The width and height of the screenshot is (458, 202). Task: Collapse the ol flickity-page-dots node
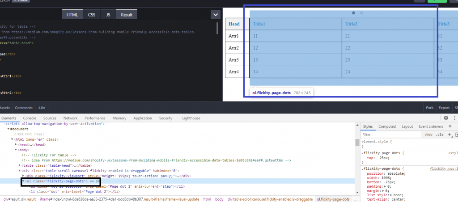[23, 181]
